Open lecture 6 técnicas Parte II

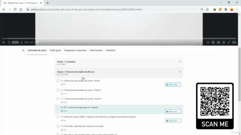pos(81,90)
